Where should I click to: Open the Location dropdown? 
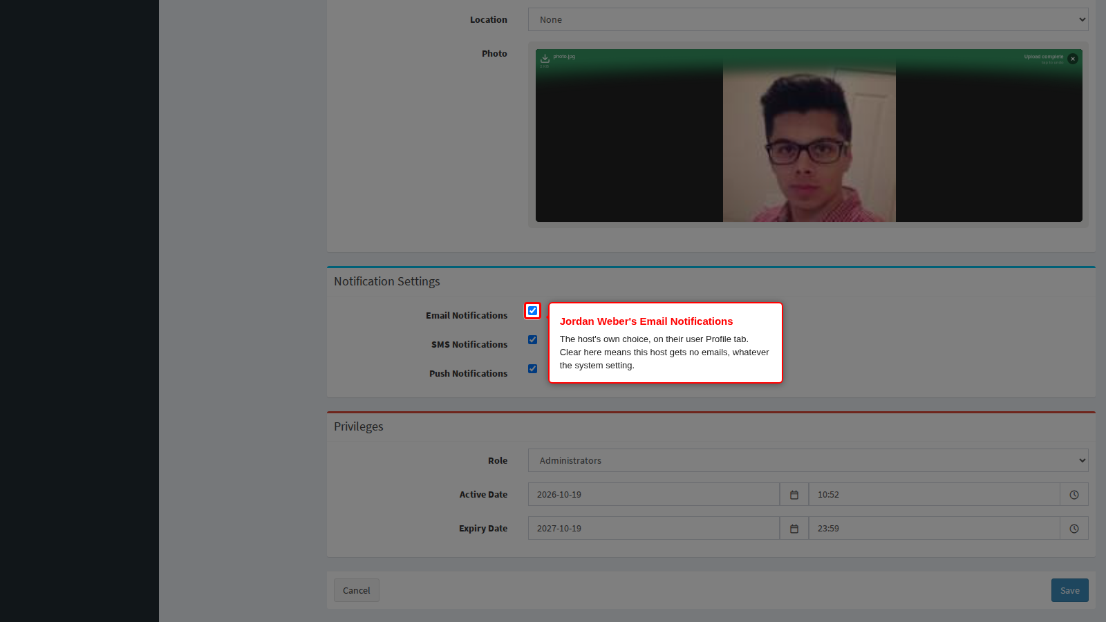[808, 19]
